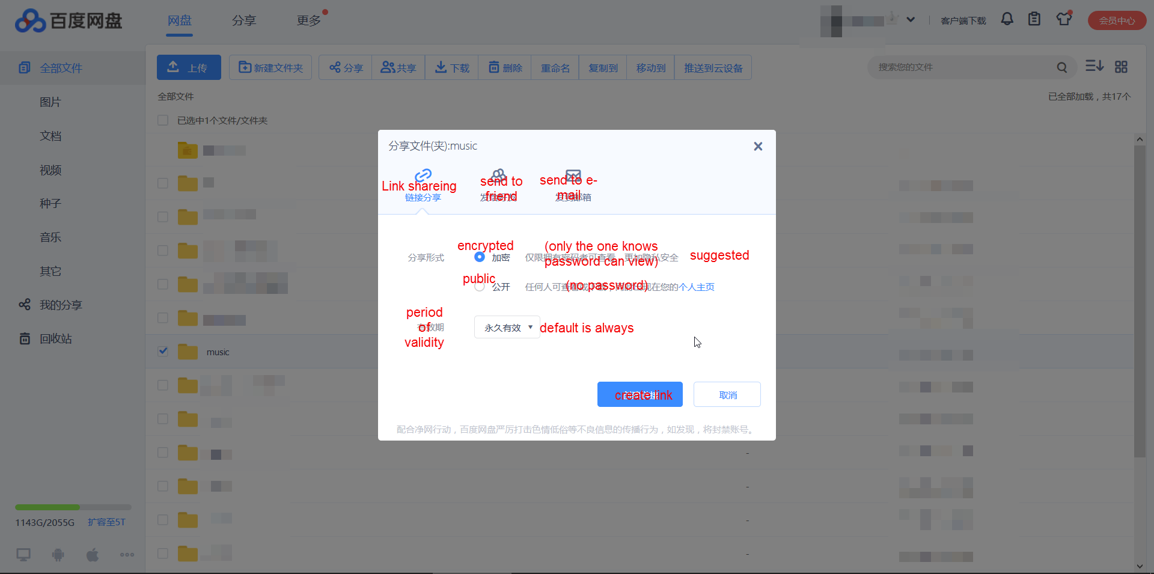Screen dimensions: 1154x574
Task: Select 音乐 category in sidebar
Action: coord(50,237)
